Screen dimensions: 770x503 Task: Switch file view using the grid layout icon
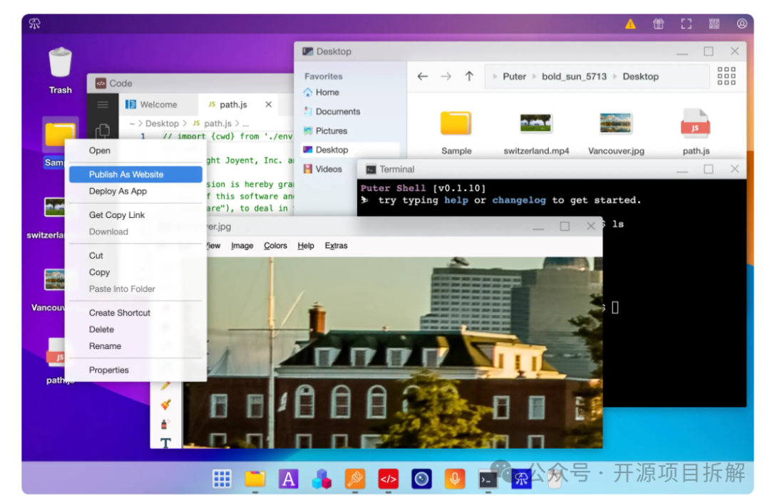[726, 76]
